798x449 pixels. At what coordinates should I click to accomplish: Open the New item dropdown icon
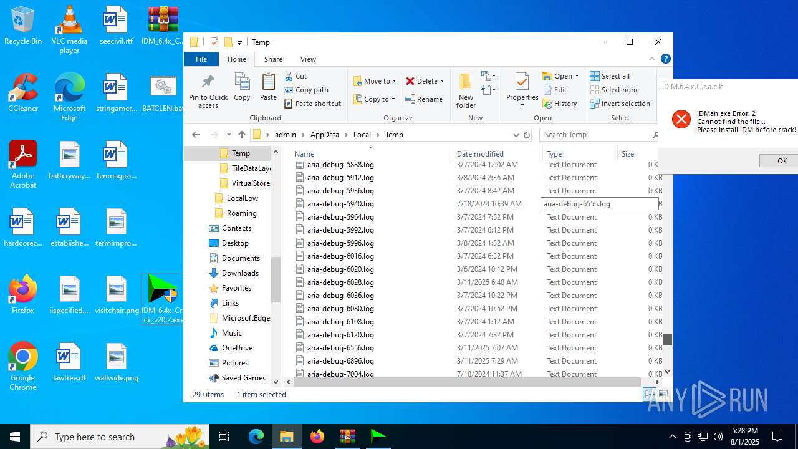(488, 76)
